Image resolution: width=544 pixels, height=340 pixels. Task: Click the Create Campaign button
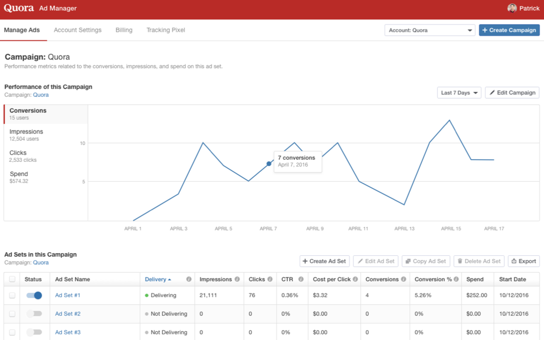[509, 30]
